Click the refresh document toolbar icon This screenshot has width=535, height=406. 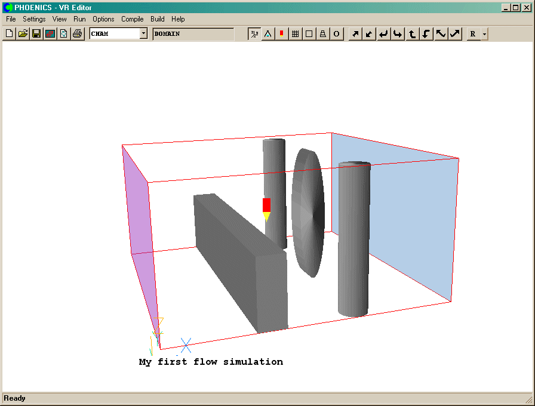coord(64,34)
